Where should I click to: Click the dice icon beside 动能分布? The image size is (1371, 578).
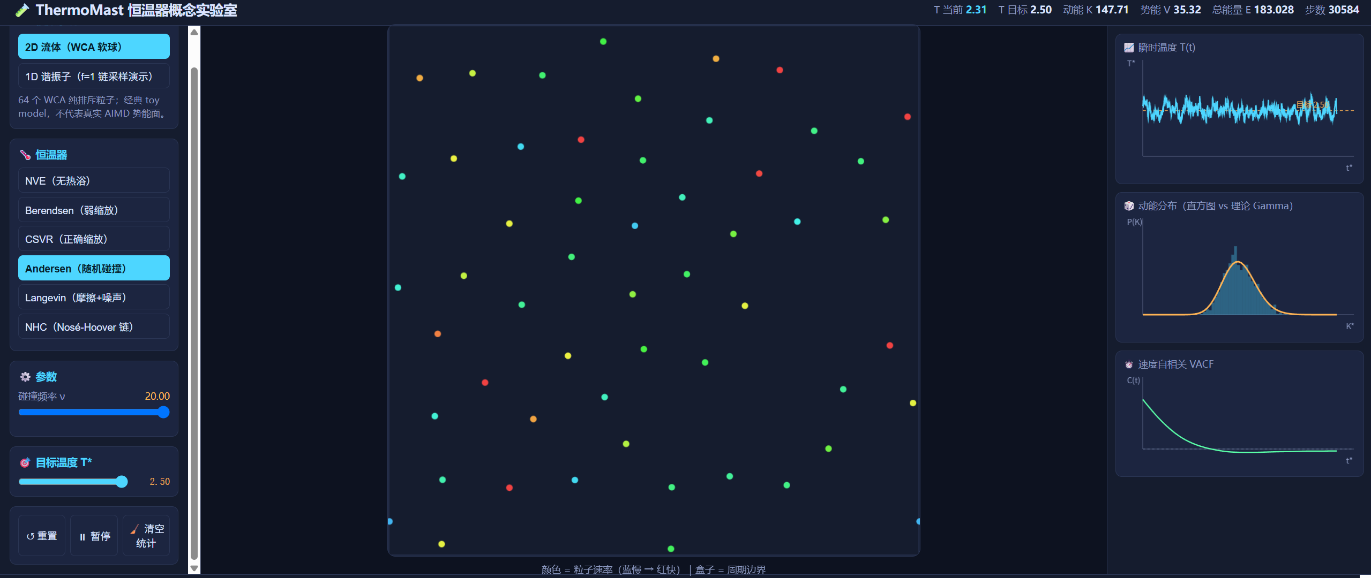tap(1129, 206)
